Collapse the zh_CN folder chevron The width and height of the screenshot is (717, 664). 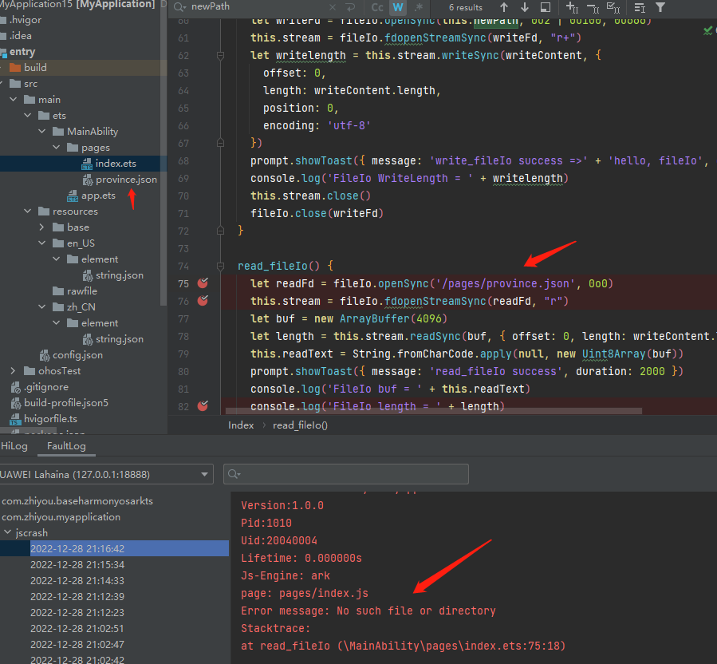point(41,306)
